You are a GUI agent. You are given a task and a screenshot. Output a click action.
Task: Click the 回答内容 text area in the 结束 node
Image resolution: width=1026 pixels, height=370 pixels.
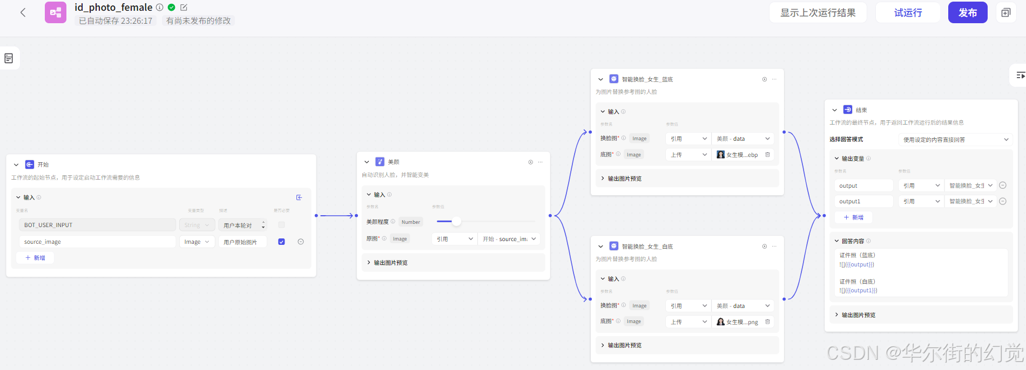921,272
